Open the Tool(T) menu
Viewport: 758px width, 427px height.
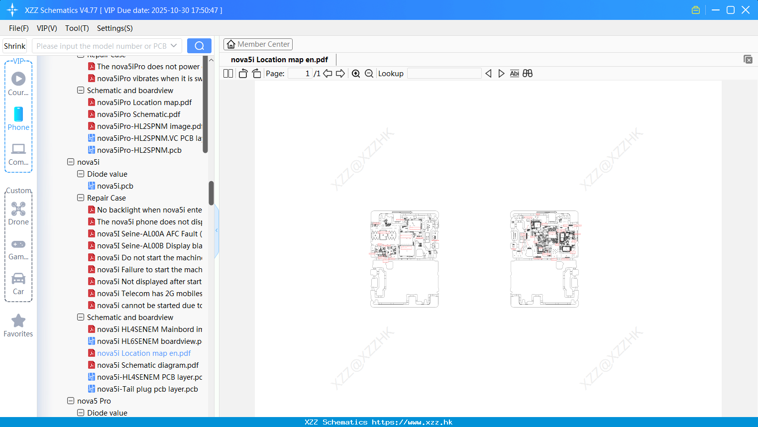(77, 28)
